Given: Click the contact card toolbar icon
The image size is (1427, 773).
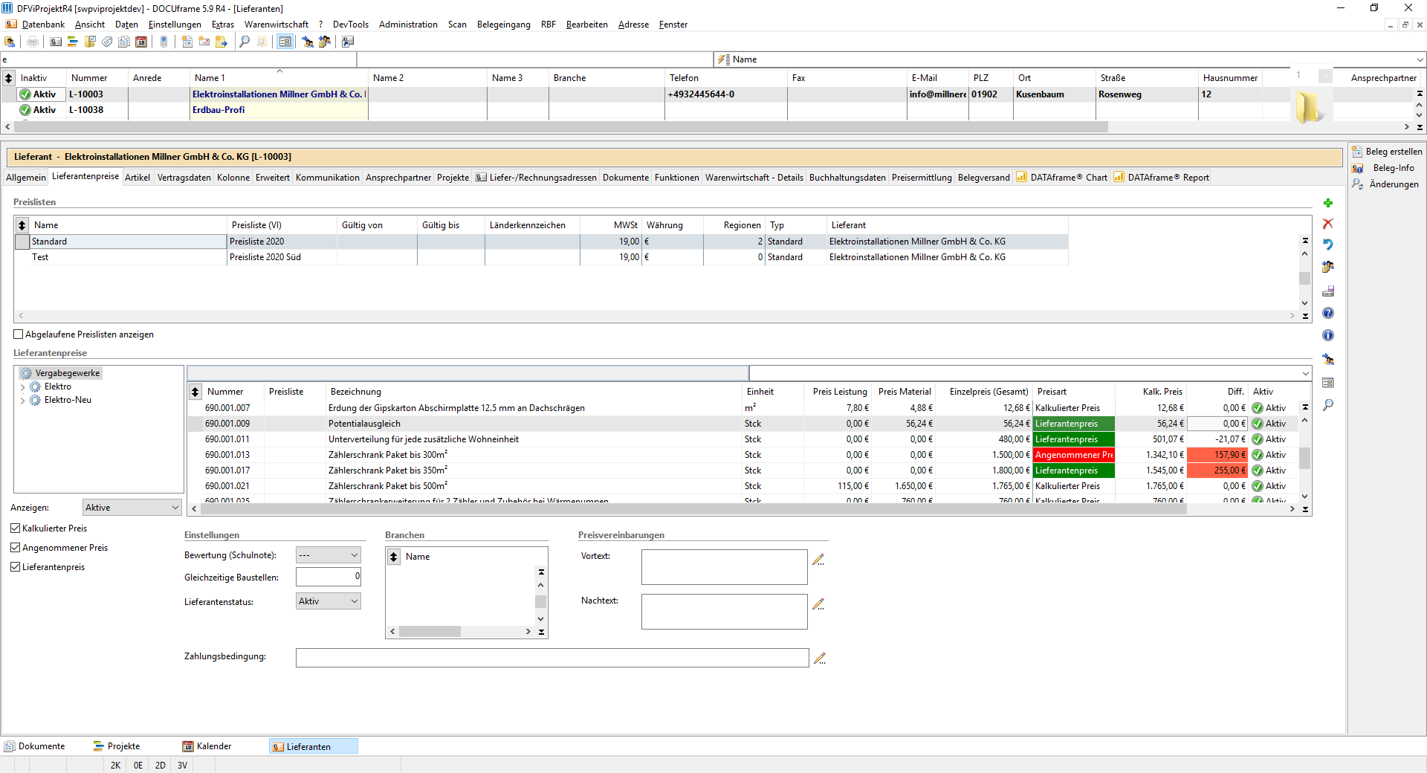Looking at the screenshot, I should [56, 42].
